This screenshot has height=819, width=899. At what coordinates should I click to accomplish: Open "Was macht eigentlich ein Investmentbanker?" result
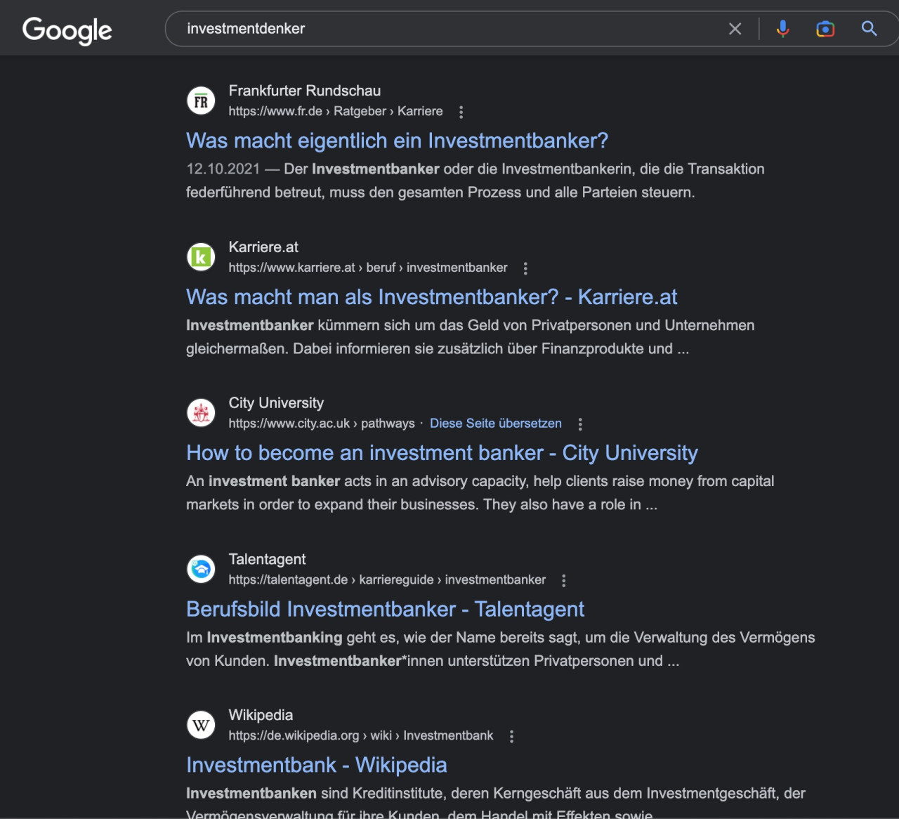coord(397,141)
